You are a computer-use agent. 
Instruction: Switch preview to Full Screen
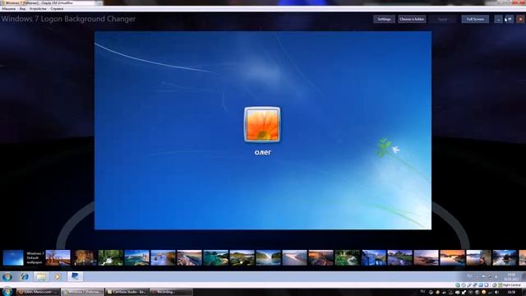click(x=475, y=19)
